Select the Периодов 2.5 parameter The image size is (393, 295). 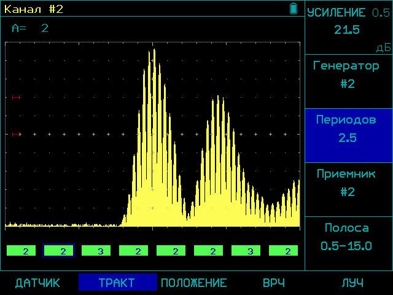click(x=348, y=128)
